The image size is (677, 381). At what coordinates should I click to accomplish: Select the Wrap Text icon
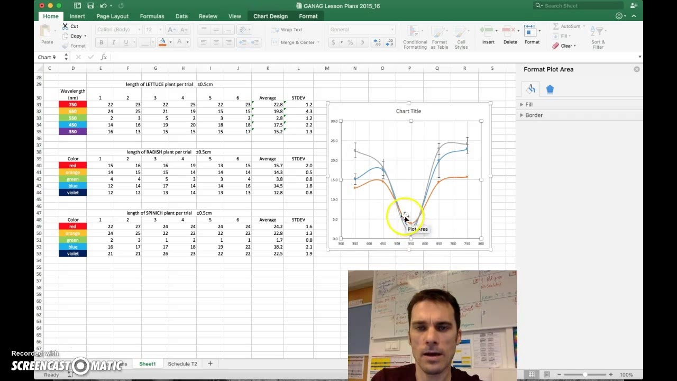(x=288, y=30)
